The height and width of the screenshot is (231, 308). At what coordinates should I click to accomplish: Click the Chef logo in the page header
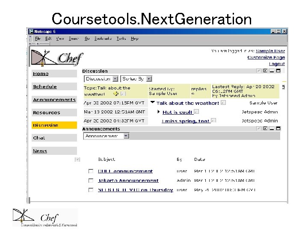click(x=57, y=58)
